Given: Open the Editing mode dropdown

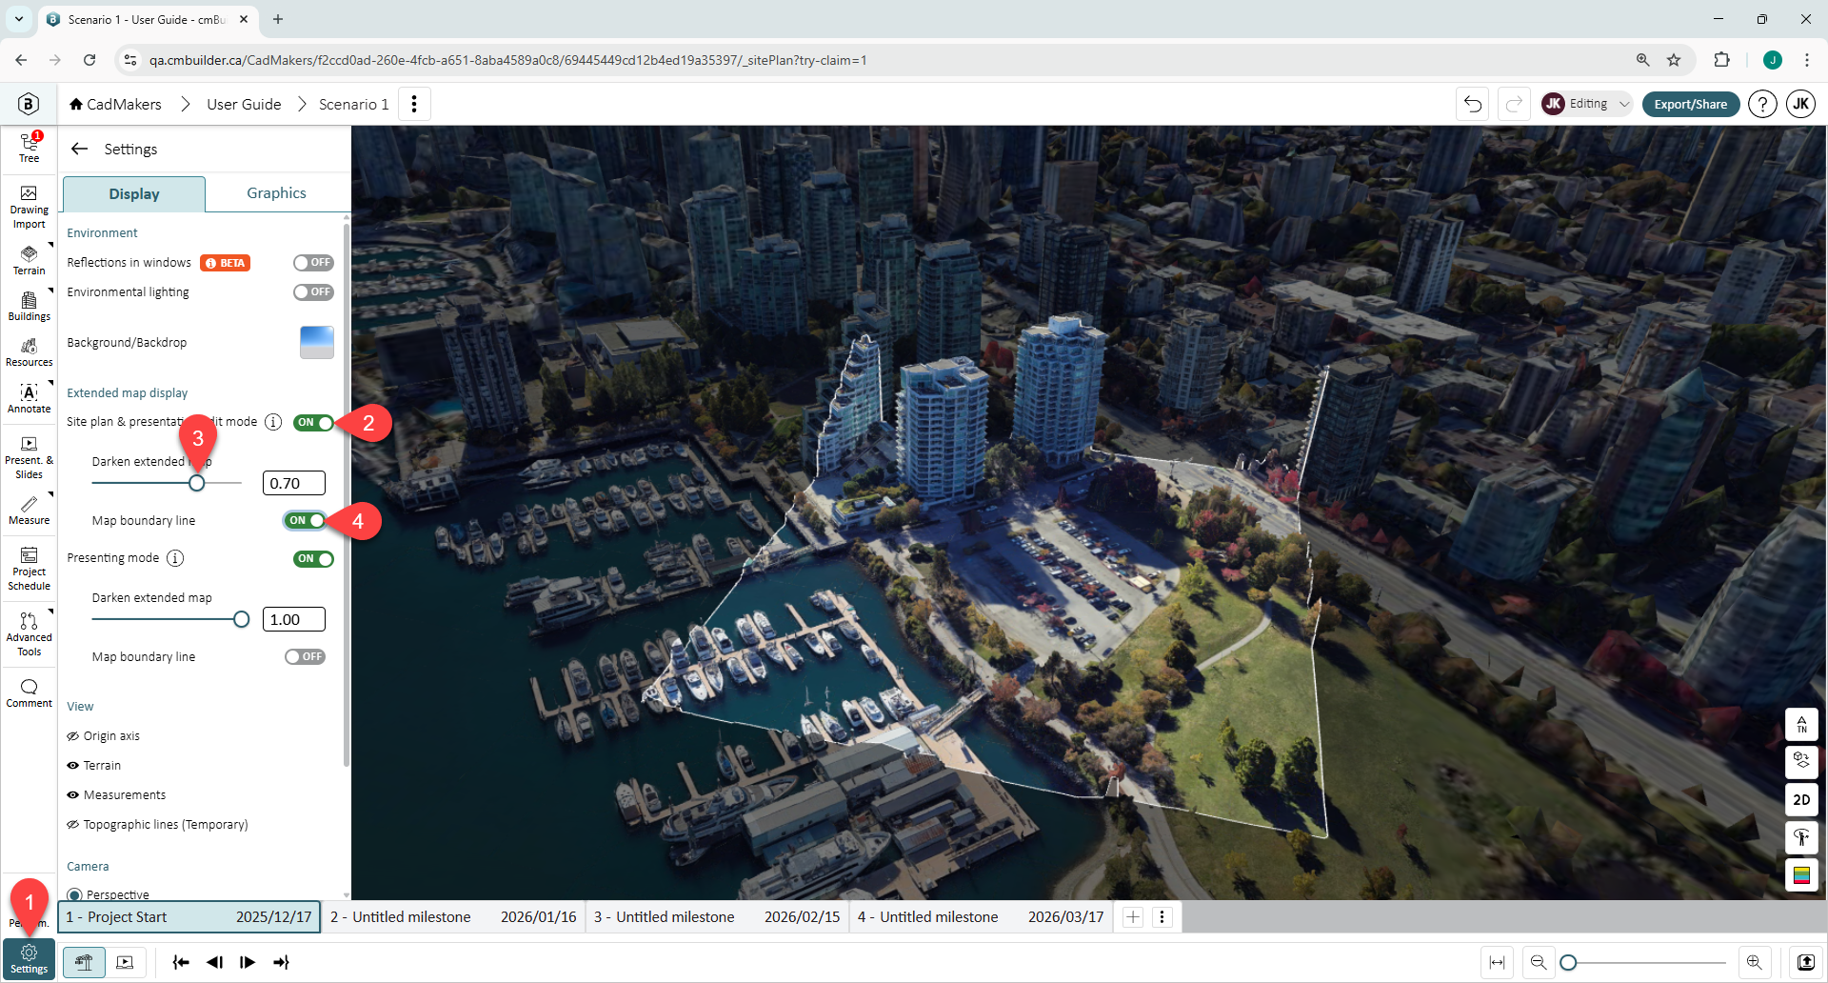Looking at the screenshot, I should click(x=1587, y=104).
